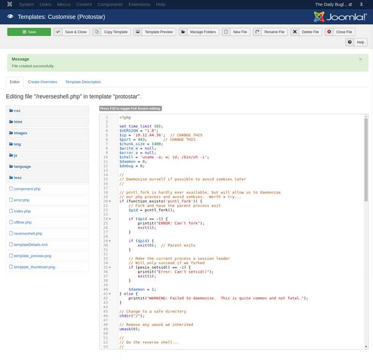The image size is (373, 360).
Task: Click the X icon on Delete File
Action: tap(294, 32)
